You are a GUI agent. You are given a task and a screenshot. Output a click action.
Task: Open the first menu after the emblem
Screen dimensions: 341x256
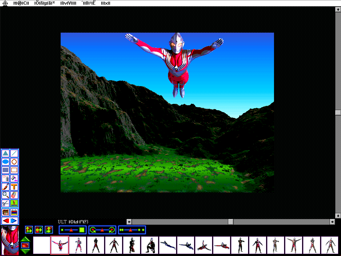pyautogui.click(x=21, y=3)
